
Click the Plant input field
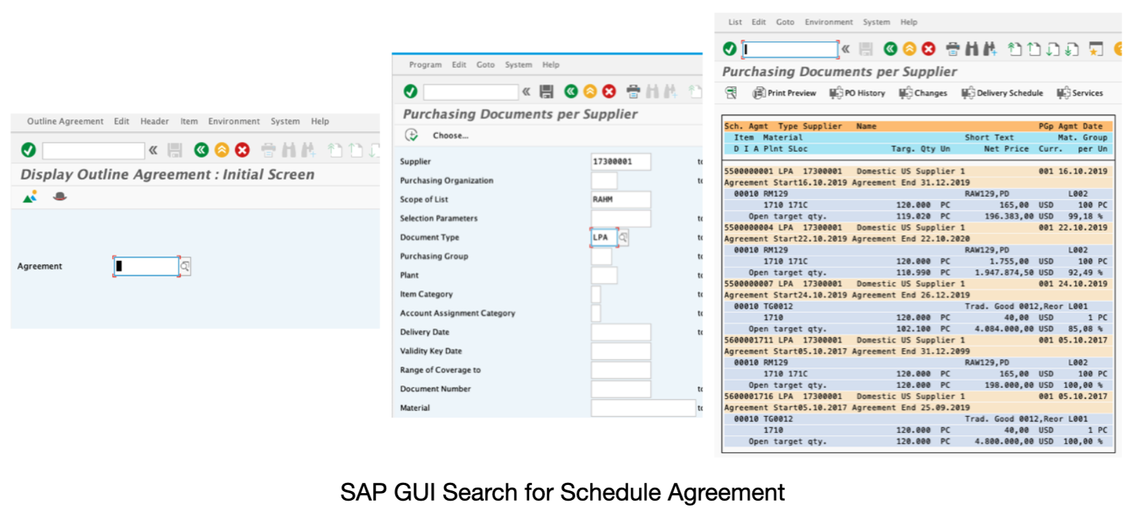click(604, 275)
